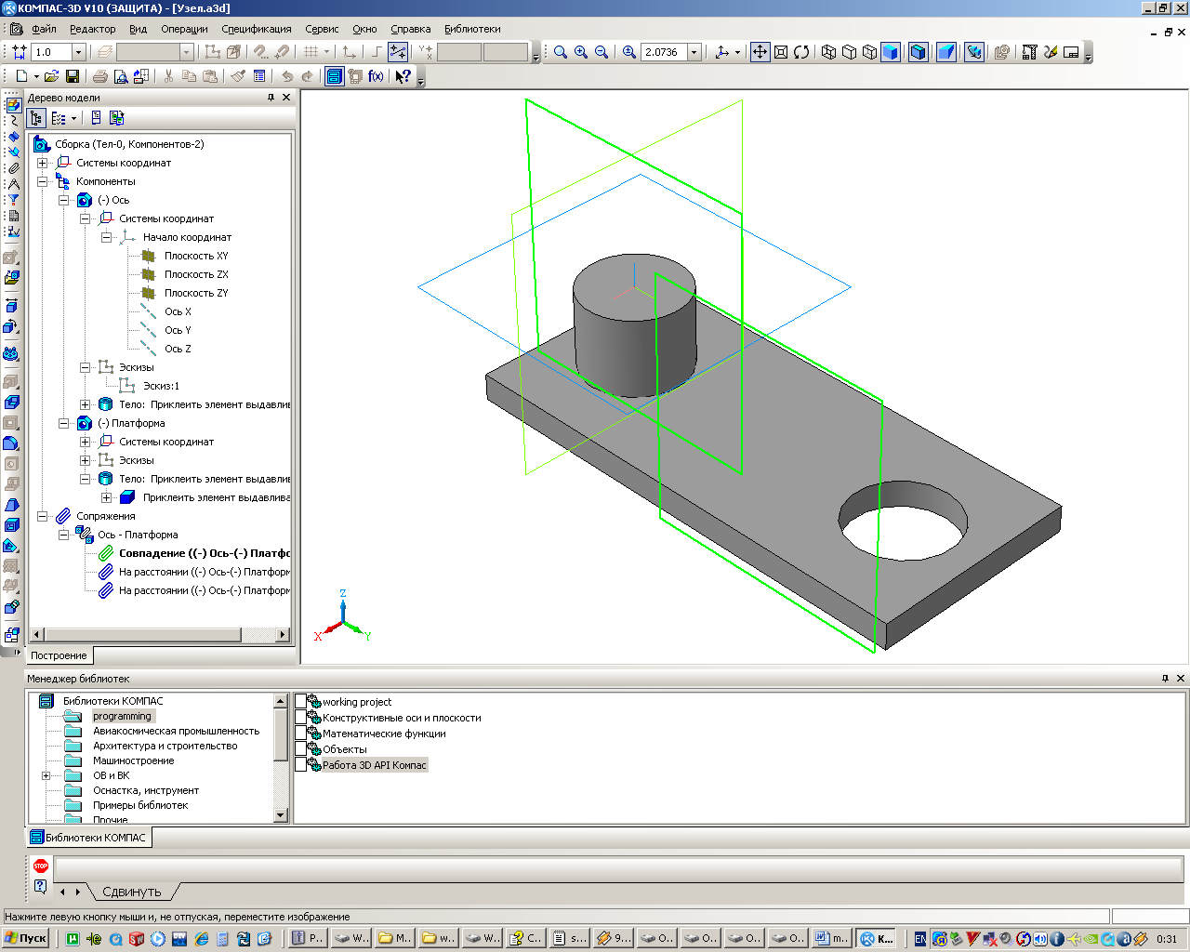Screen dimensions: 1190x952
Task: Click the 'Сдвинуть' command tab
Action: (x=131, y=892)
